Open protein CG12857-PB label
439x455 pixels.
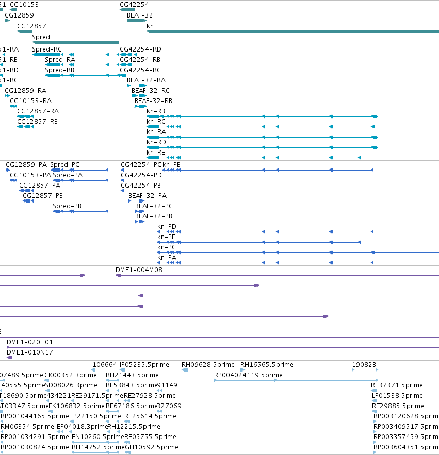[43, 196]
